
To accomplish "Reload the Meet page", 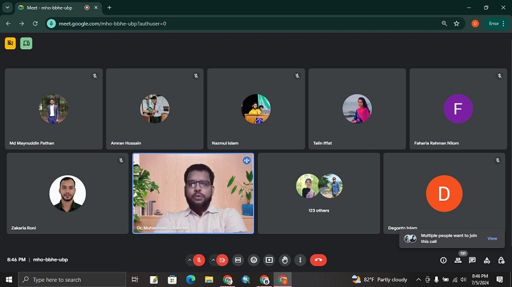I will coord(35,24).
